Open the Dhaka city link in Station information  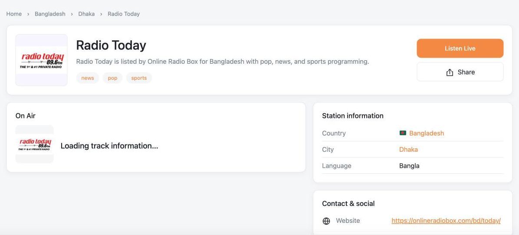[x=408, y=150]
